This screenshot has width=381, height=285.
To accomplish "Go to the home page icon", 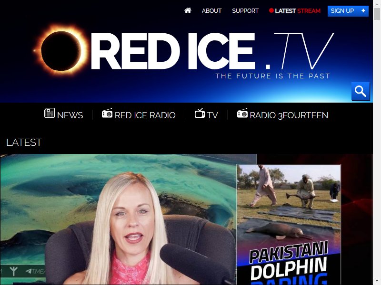I will tap(188, 10).
